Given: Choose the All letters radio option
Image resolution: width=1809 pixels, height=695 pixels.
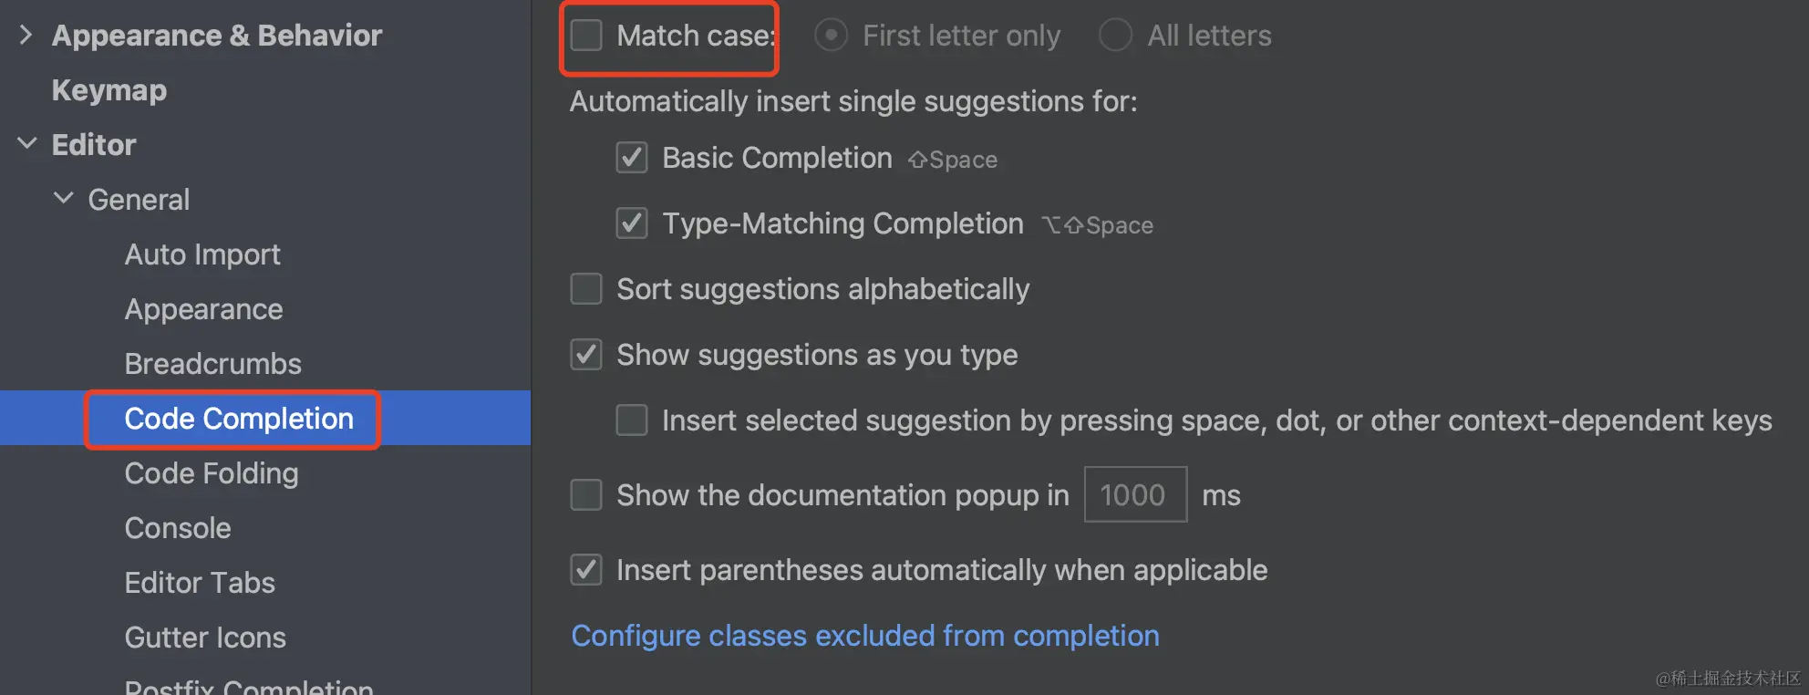Looking at the screenshot, I should [x=1115, y=36].
